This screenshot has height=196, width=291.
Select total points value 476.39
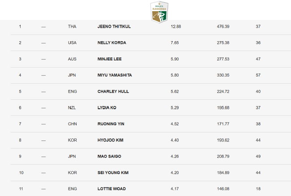(223, 26)
